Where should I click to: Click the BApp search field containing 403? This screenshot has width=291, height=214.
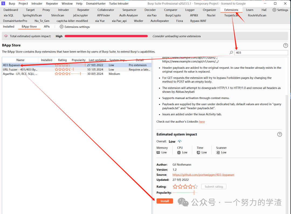tap(261, 53)
